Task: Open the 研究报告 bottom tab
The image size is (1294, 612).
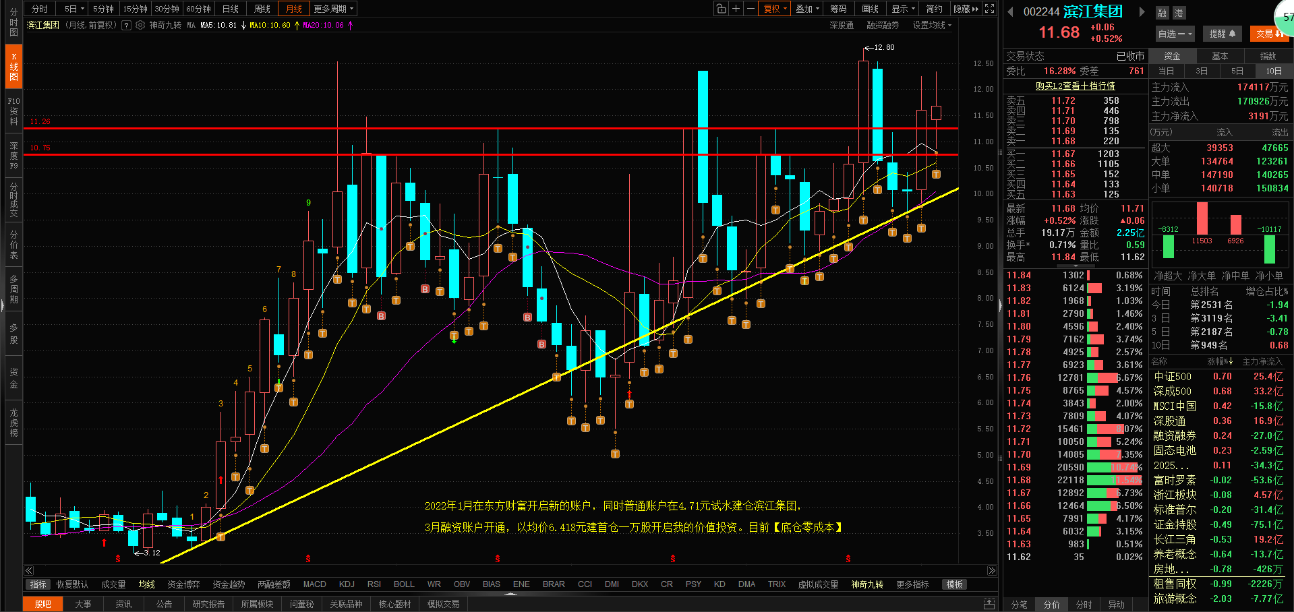Action: [x=208, y=604]
